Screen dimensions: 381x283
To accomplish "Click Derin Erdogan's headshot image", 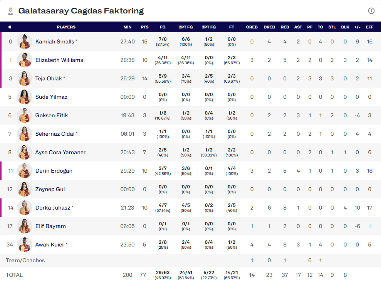I will pyautogui.click(x=25, y=171).
